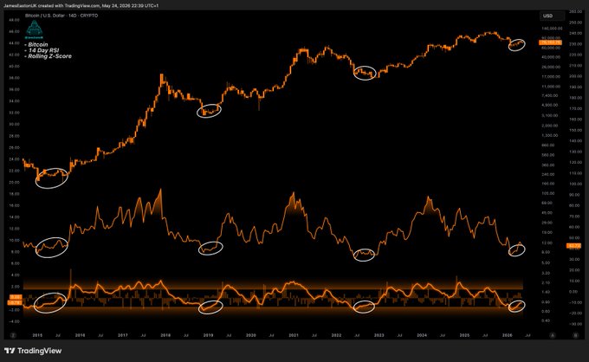Toggle the auto-scale A button

(553, 335)
